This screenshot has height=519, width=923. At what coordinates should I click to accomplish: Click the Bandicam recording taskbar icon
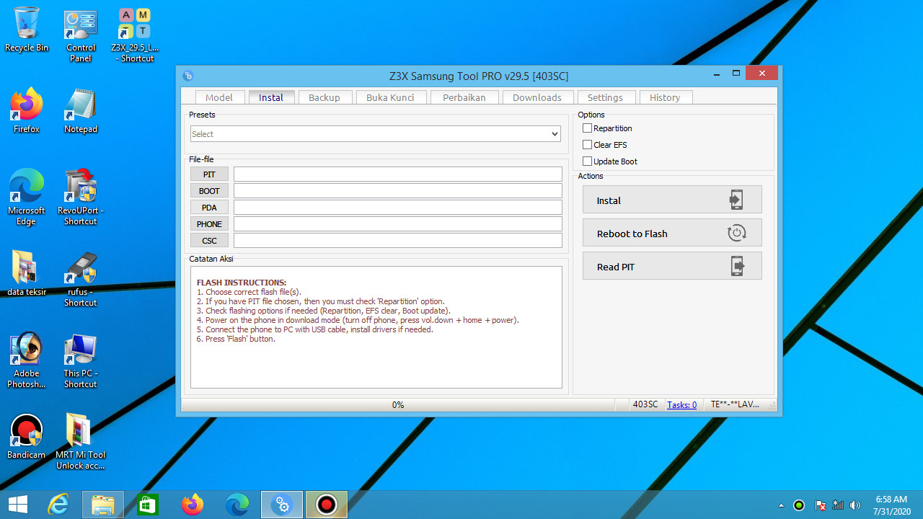coord(327,505)
